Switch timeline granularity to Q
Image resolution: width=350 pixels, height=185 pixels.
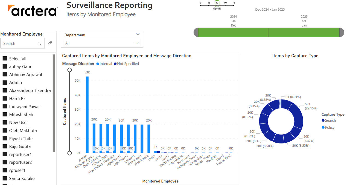[x=209, y=3]
